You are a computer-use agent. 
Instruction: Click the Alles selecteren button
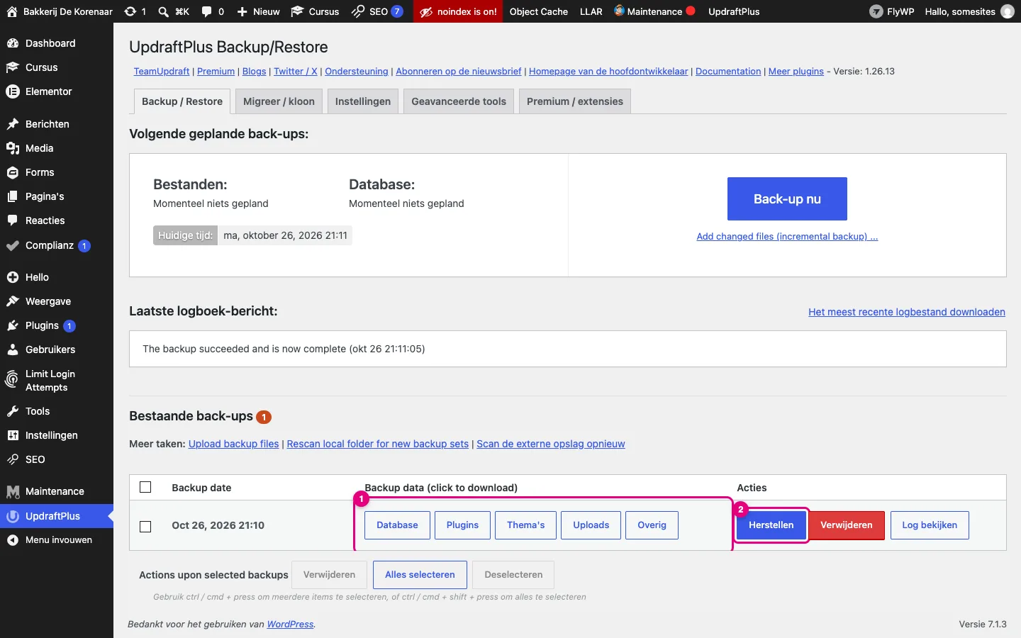click(420, 575)
